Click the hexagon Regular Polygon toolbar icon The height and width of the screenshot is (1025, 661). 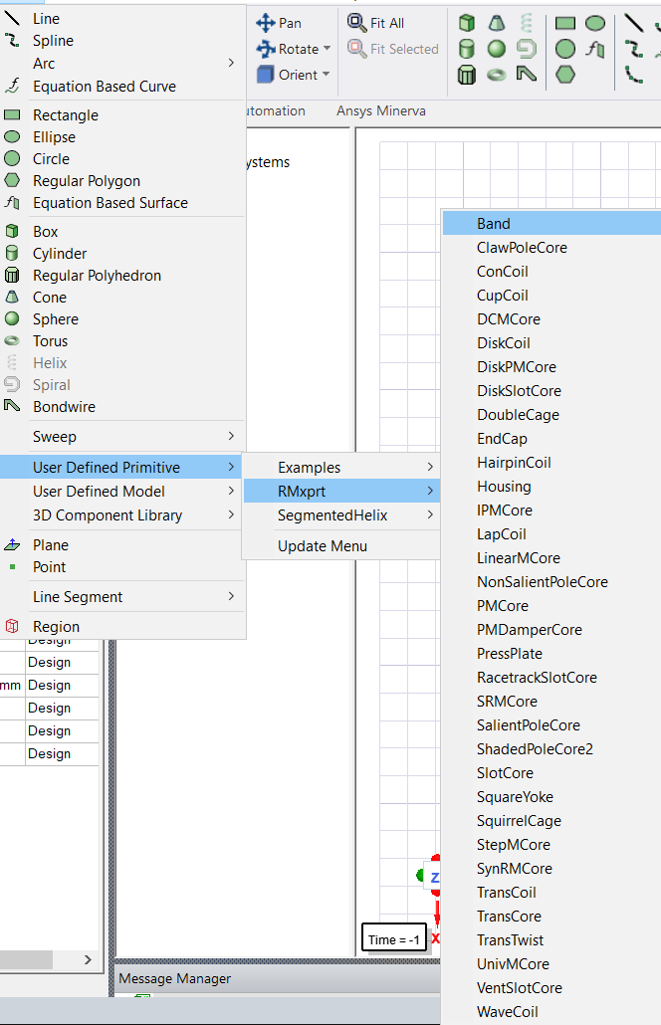[x=565, y=75]
